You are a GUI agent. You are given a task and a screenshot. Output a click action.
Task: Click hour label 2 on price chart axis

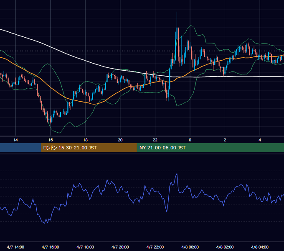pos(225,140)
